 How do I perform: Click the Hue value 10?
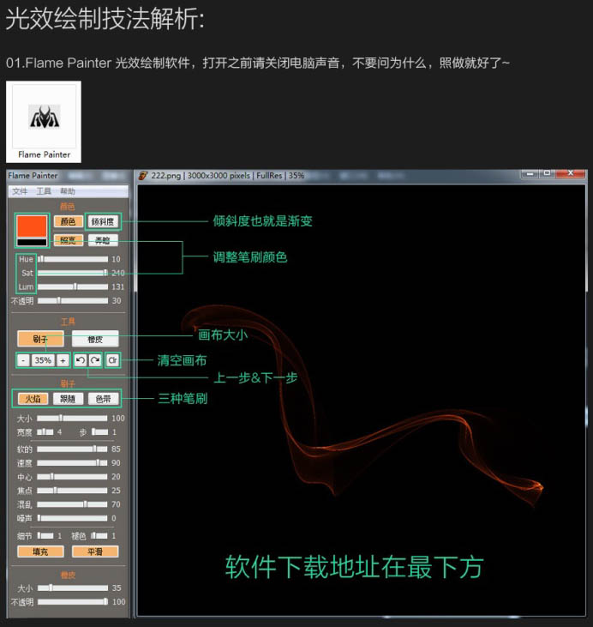(x=116, y=259)
